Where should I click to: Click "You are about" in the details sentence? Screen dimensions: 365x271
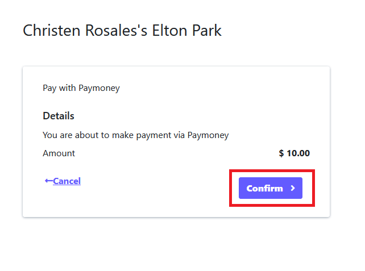[x=68, y=135]
